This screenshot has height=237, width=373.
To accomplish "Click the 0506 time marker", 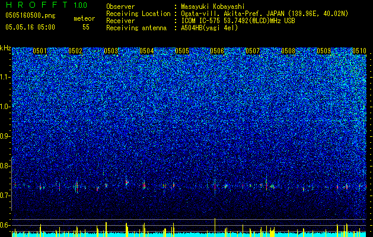I will point(217,51).
